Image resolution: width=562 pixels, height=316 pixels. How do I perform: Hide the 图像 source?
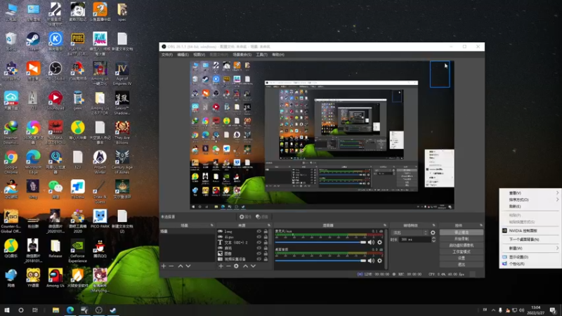(x=259, y=254)
